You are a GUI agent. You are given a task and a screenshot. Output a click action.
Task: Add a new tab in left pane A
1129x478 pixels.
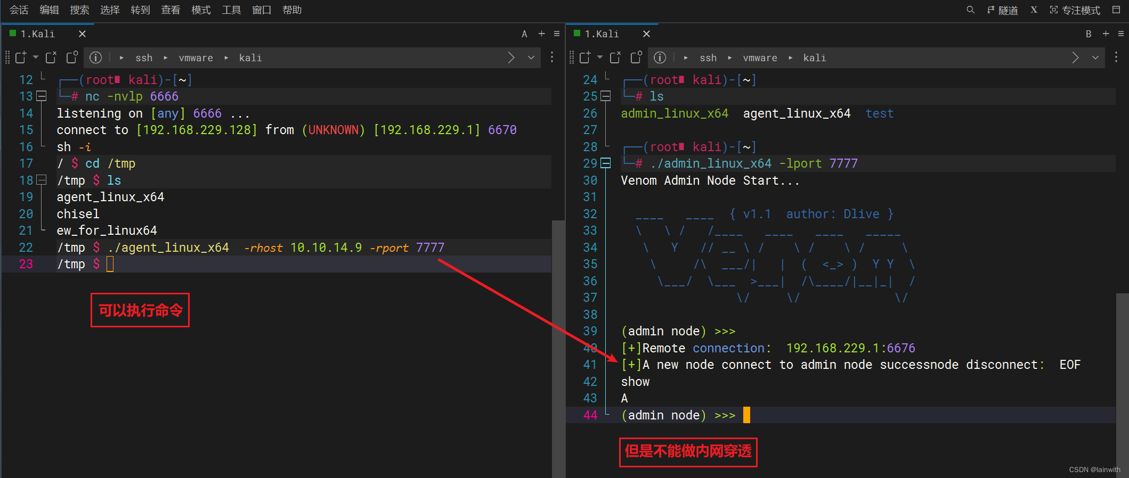pyautogui.click(x=541, y=34)
